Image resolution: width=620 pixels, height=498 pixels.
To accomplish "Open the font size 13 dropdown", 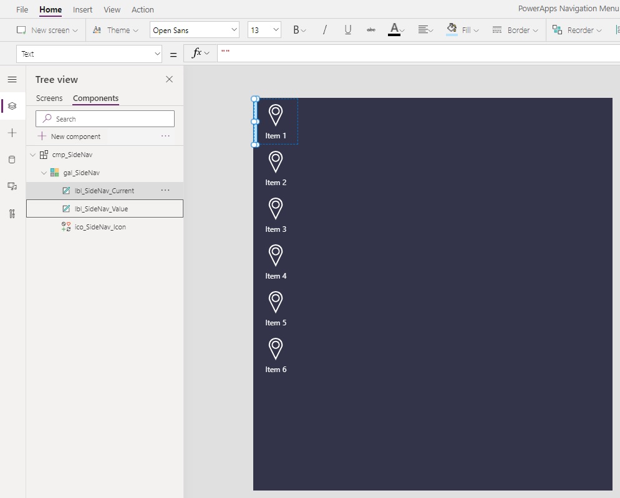I will coord(264,30).
